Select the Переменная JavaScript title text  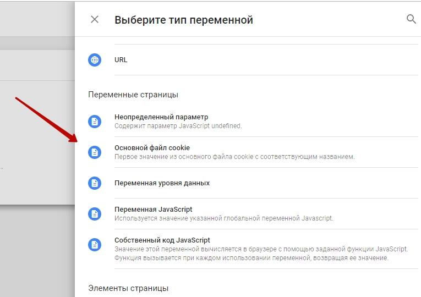coord(153,210)
